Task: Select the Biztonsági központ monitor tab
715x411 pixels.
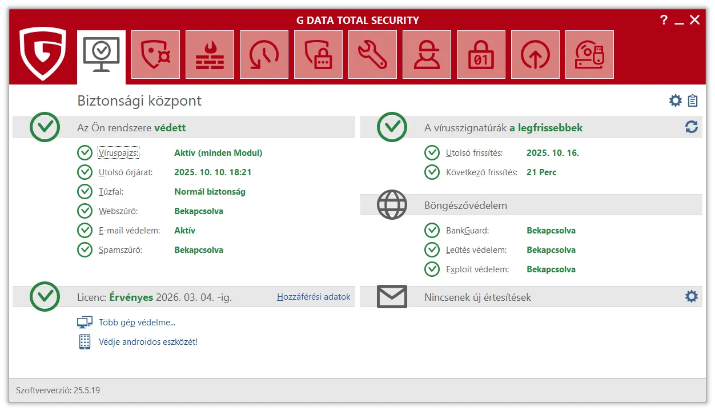Action: (101, 55)
